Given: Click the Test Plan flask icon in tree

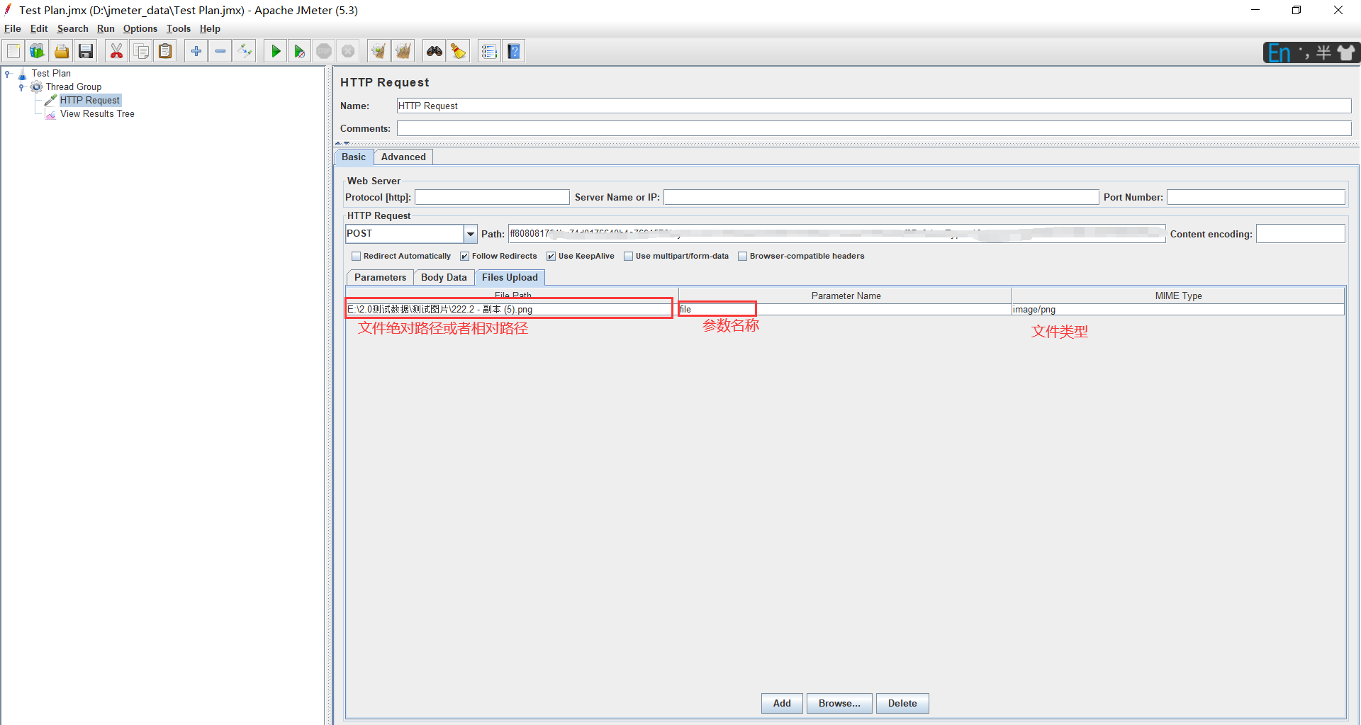Looking at the screenshot, I should point(22,74).
